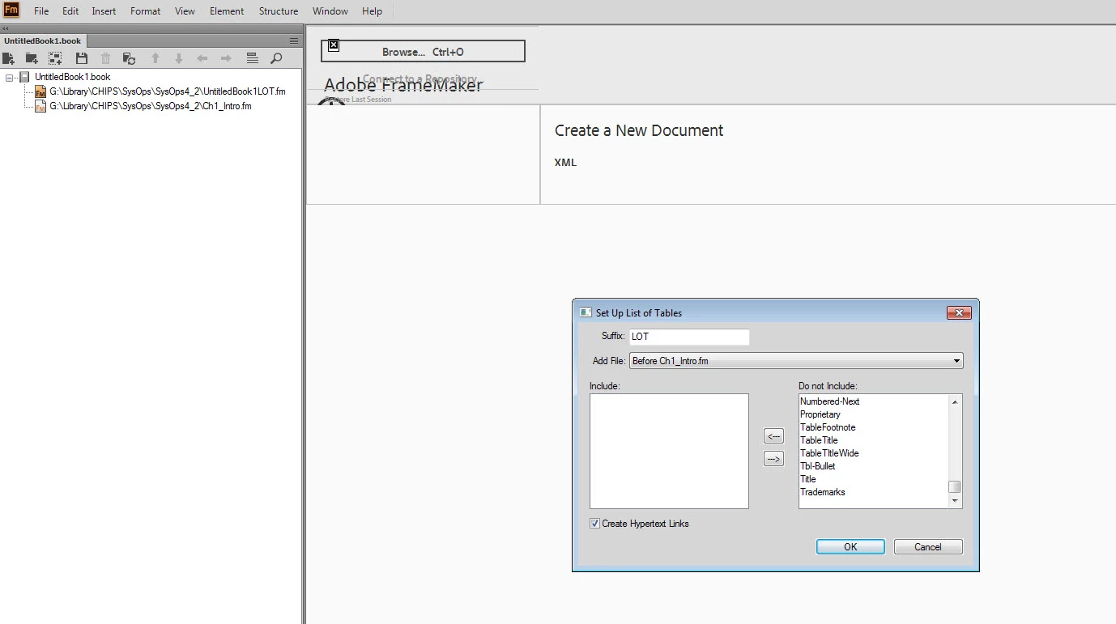This screenshot has height=624, width=1116.
Task: Click the Move Up arrow icon
Action: 155,58
